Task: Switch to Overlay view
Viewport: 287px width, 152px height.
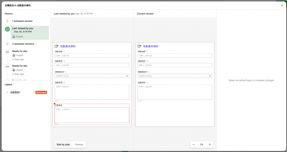Action: (x=79, y=144)
